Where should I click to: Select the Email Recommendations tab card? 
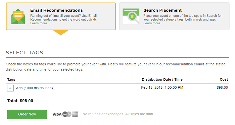click(61, 16)
